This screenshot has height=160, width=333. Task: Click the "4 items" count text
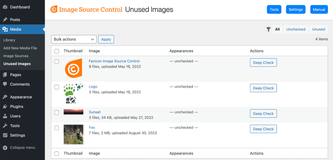pos(322,39)
